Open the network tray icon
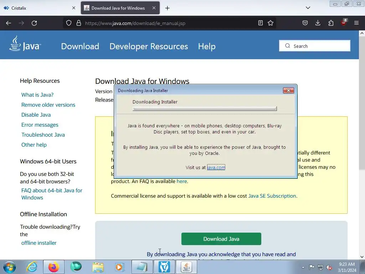 pyautogui.click(x=320, y=267)
